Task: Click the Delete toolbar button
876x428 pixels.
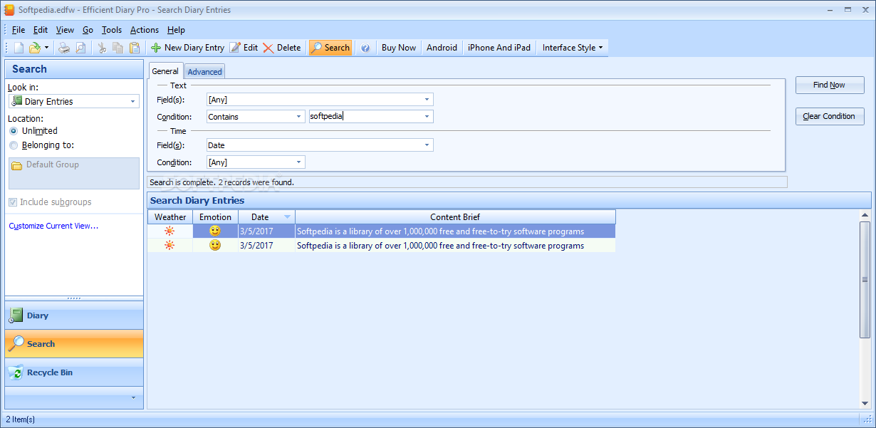Action: 282,48
